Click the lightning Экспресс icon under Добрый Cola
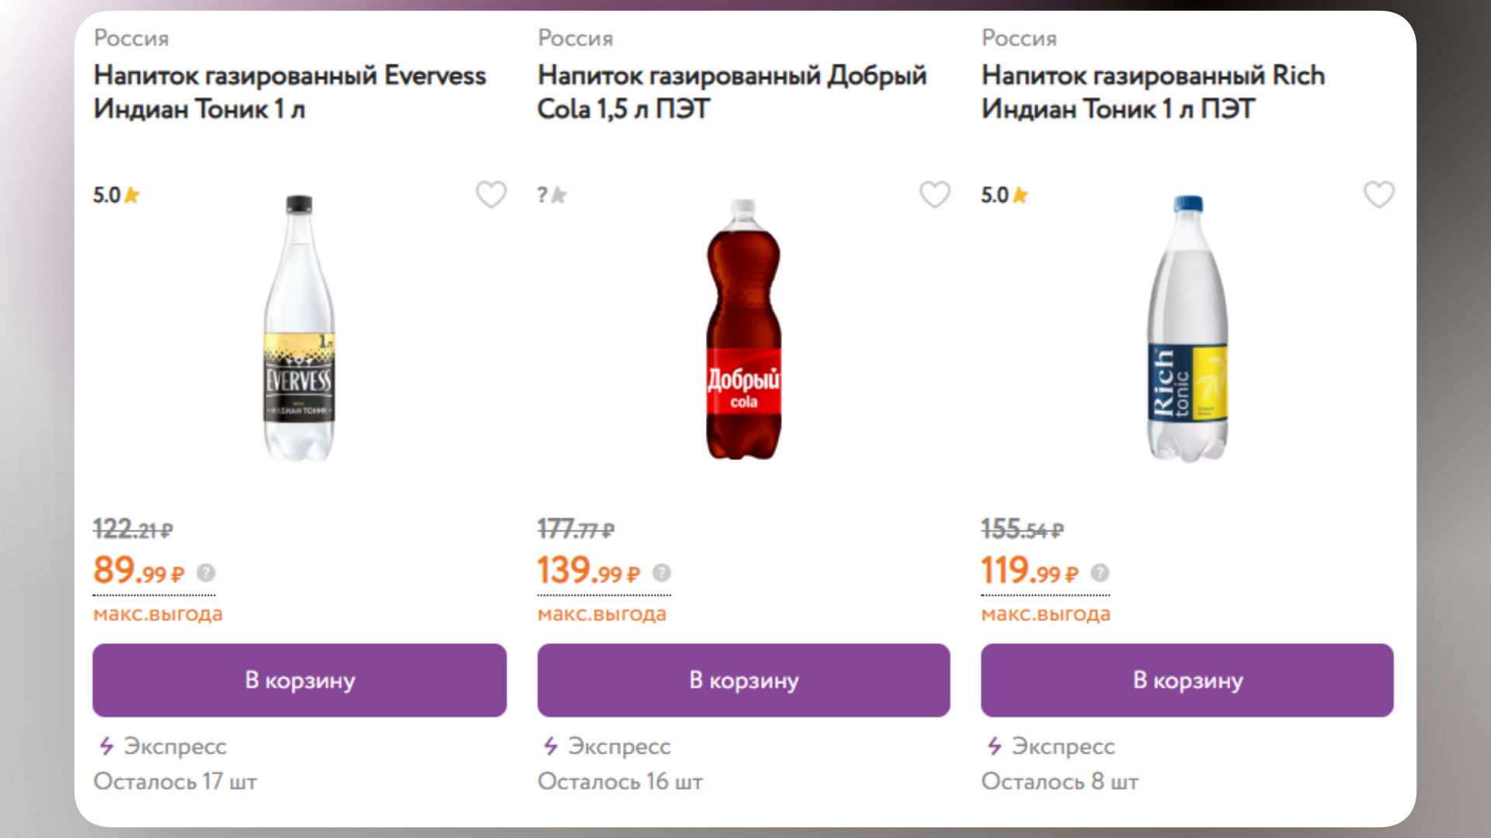Image resolution: width=1491 pixels, height=838 pixels. 549,746
